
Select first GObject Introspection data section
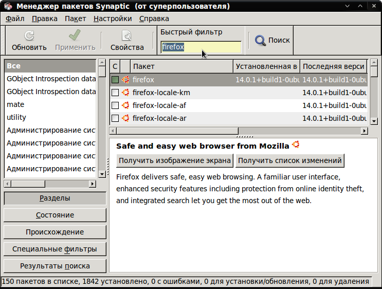click(x=50, y=79)
